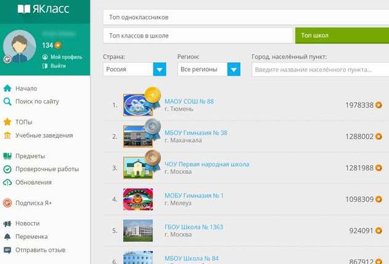
Task: Click the Гимназия № 1 Мелеуз thumbnail
Action: tap(138, 199)
